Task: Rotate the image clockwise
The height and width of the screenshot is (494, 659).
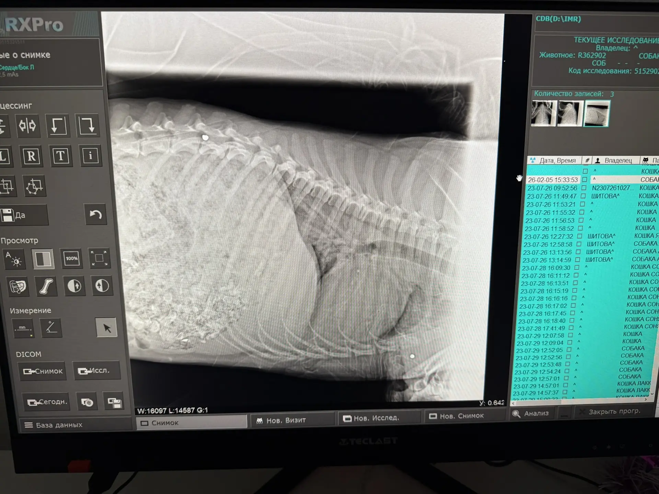Action: click(x=87, y=126)
